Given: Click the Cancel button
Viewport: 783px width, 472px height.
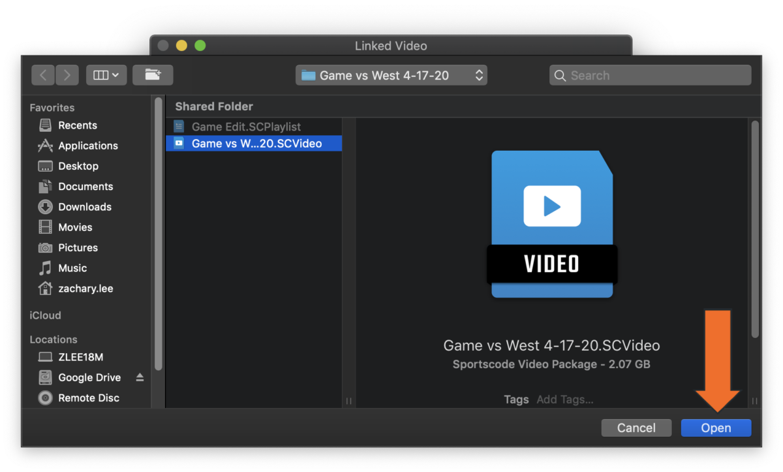Looking at the screenshot, I should (x=636, y=428).
